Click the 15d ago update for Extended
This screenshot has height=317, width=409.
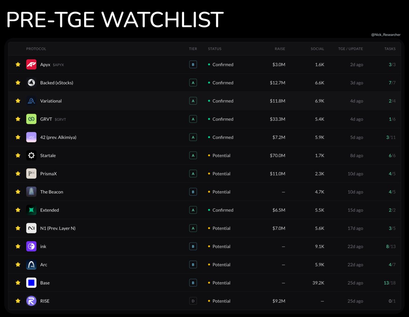pos(355,210)
